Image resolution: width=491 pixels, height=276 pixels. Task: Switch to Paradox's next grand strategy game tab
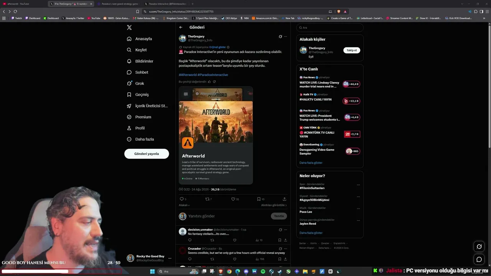click(118, 4)
